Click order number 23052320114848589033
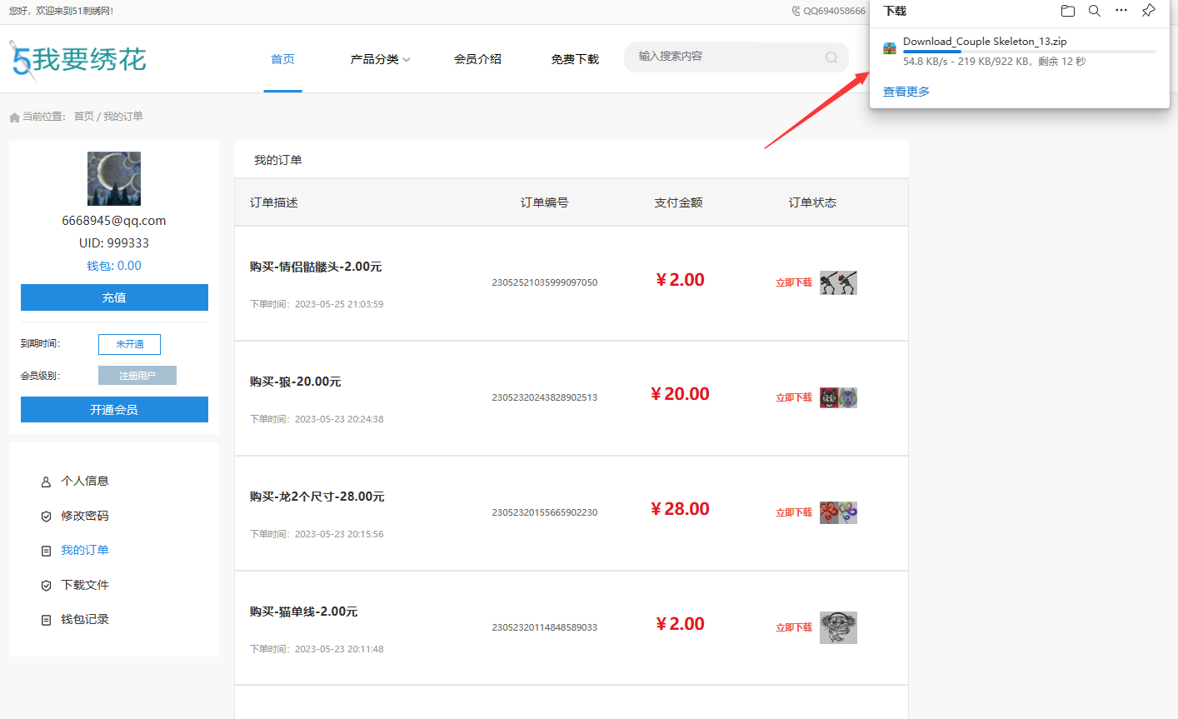The height and width of the screenshot is (719, 1178). 545,627
